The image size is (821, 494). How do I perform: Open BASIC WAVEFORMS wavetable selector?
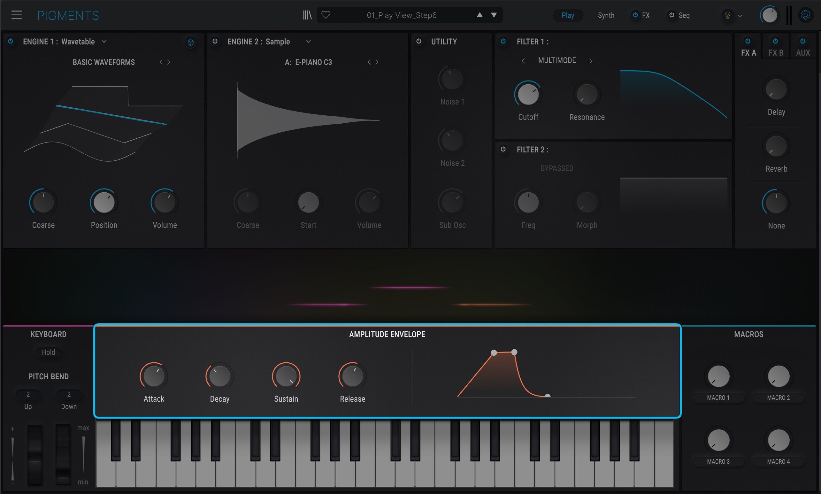coord(104,62)
